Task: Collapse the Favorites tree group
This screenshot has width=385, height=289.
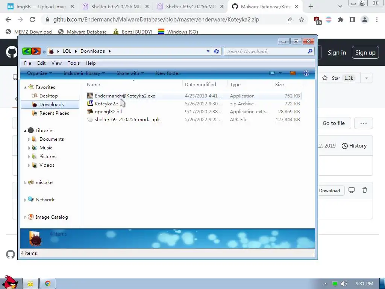Action: pyautogui.click(x=25, y=87)
